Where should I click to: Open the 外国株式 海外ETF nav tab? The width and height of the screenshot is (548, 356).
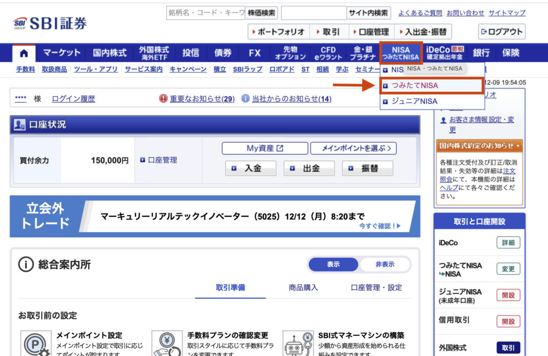154,53
